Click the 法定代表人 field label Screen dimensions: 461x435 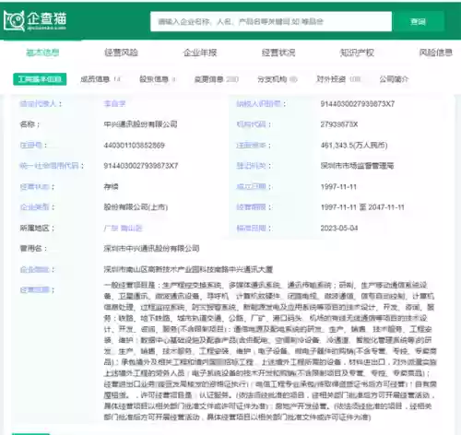click(x=41, y=103)
